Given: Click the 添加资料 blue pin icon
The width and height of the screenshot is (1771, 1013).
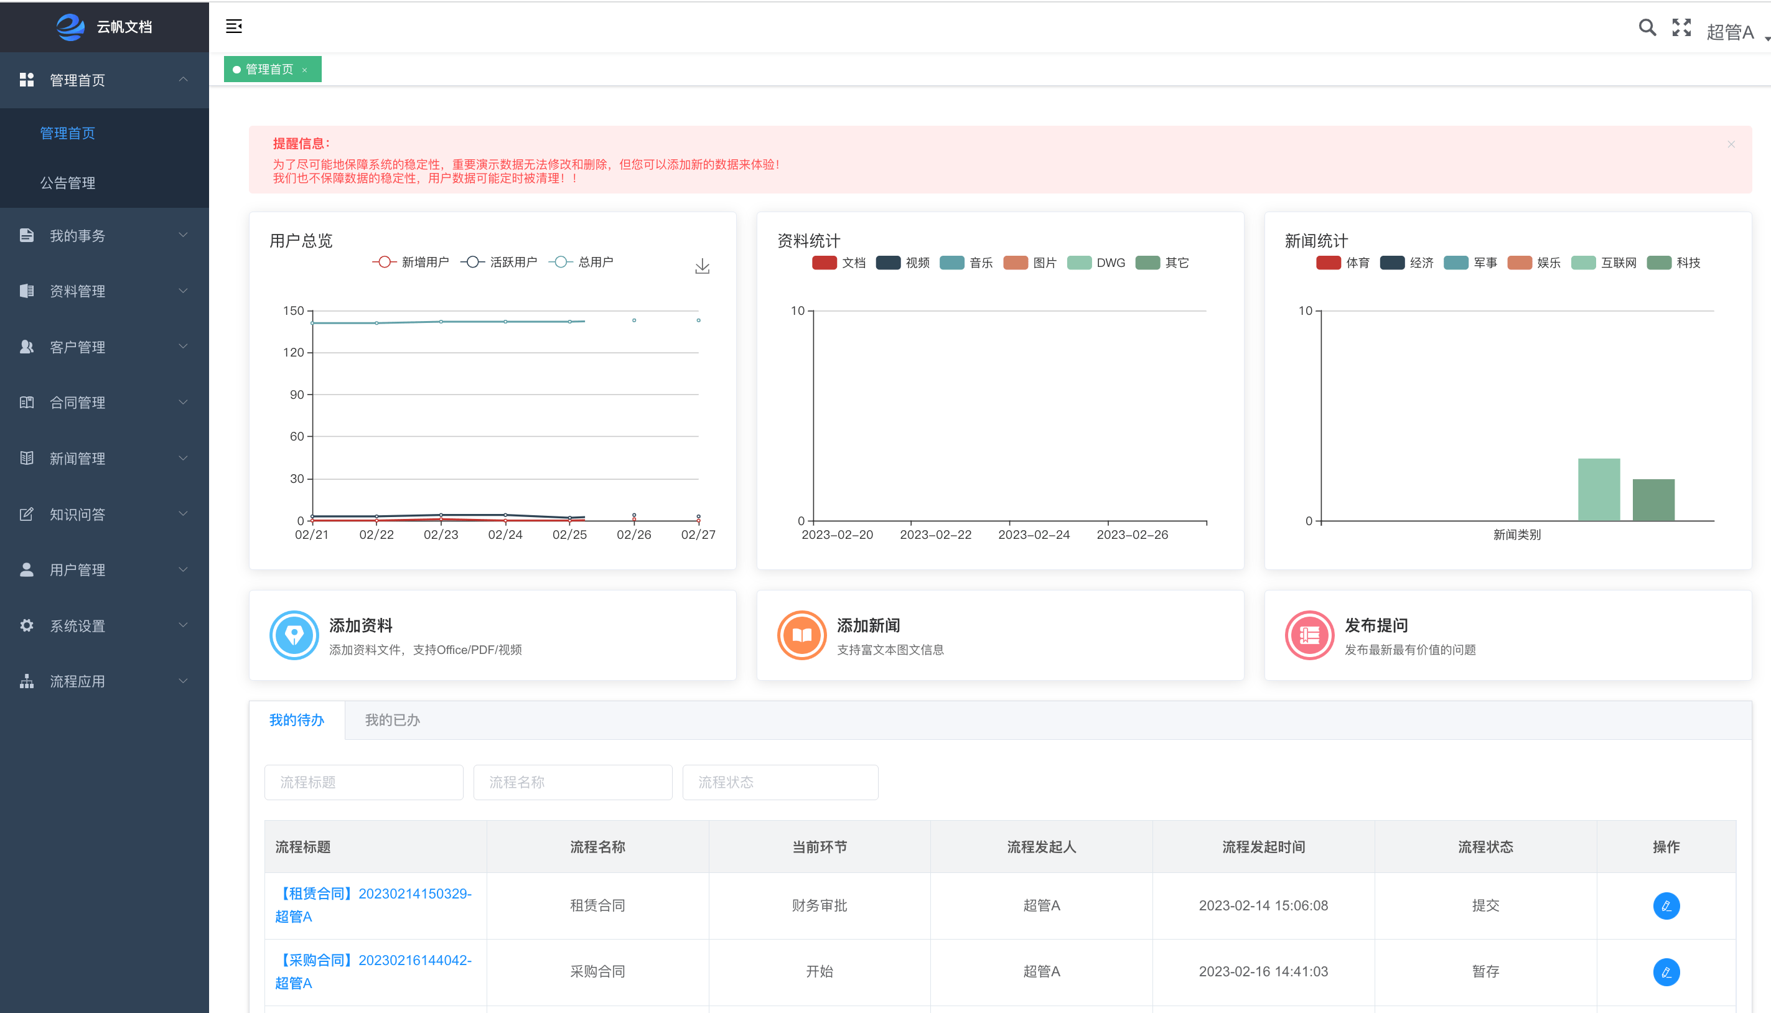Looking at the screenshot, I should point(294,635).
